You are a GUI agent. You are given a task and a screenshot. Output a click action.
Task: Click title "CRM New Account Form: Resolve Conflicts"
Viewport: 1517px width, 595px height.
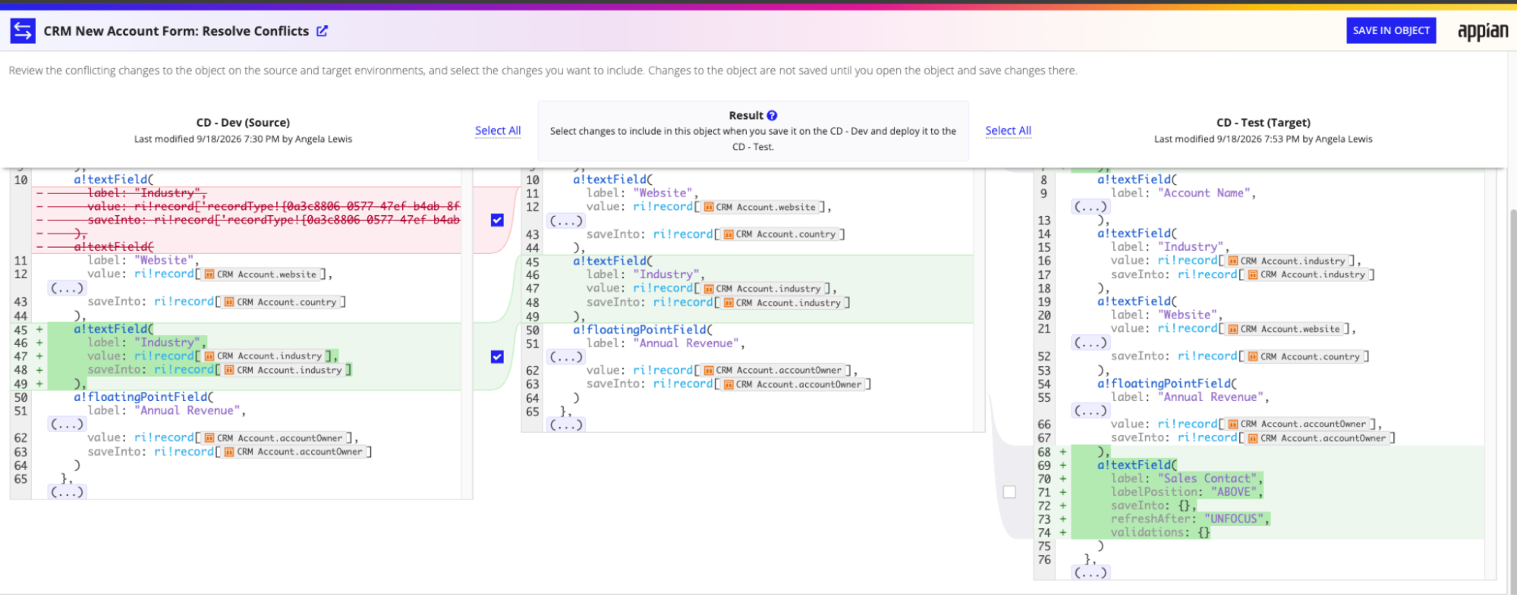coord(176,31)
